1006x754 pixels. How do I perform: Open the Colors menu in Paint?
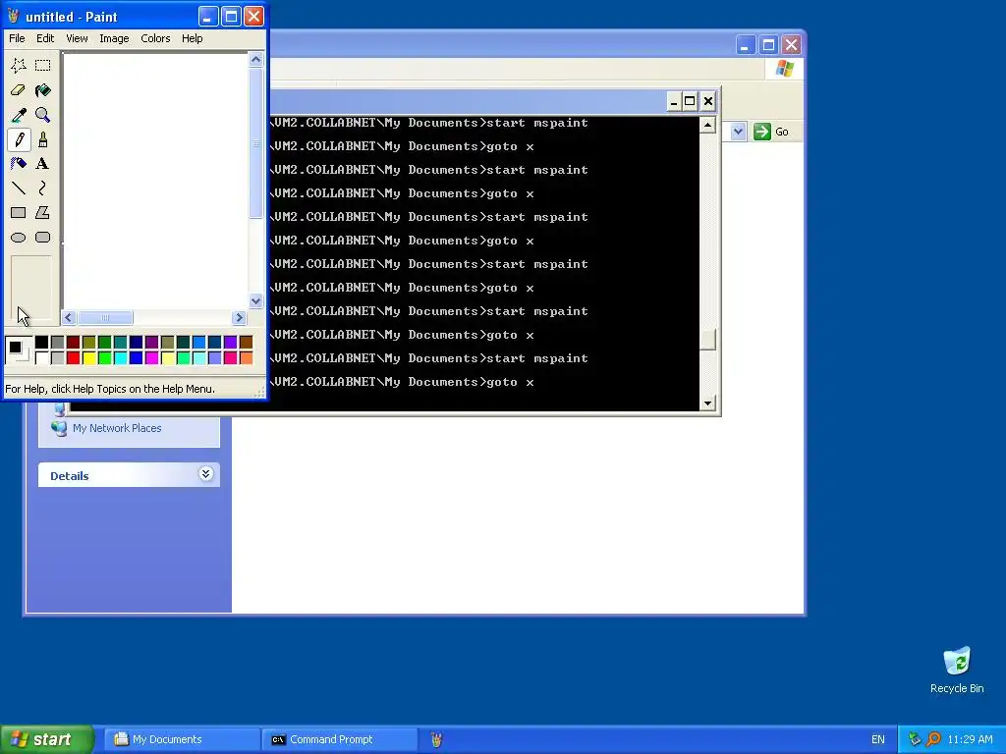click(x=155, y=38)
